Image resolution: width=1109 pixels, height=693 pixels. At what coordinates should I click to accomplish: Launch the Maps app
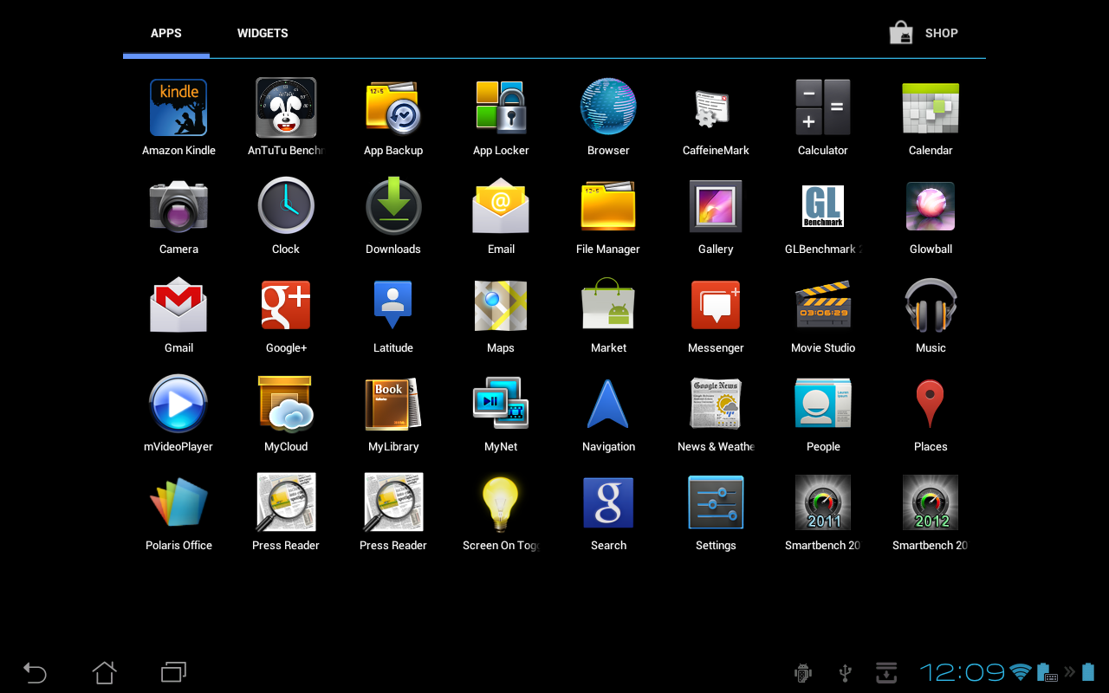coord(501,305)
